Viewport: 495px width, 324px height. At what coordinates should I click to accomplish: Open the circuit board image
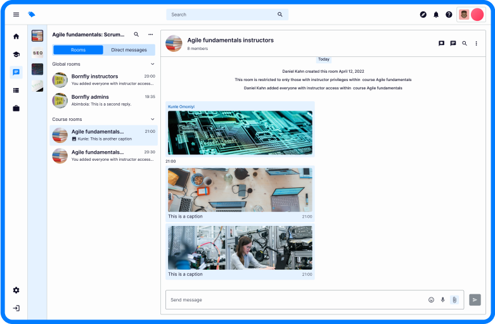coord(240,133)
